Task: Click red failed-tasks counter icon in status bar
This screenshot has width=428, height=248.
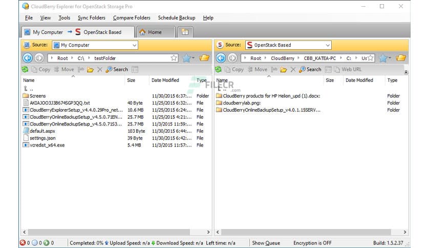Action: tap(23, 242)
